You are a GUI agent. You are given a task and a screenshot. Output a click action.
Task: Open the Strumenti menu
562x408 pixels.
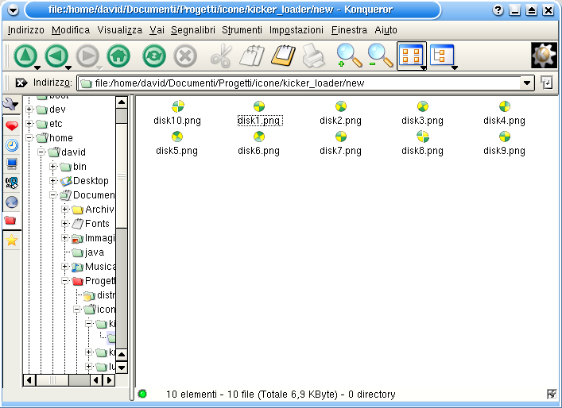pyautogui.click(x=242, y=30)
